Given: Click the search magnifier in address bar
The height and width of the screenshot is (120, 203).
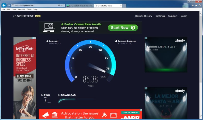Looking at the screenshot, I should point(59,5).
